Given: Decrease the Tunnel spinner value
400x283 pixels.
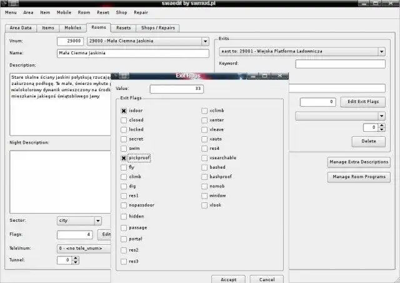Looking at the screenshot, I should [x=76, y=262].
